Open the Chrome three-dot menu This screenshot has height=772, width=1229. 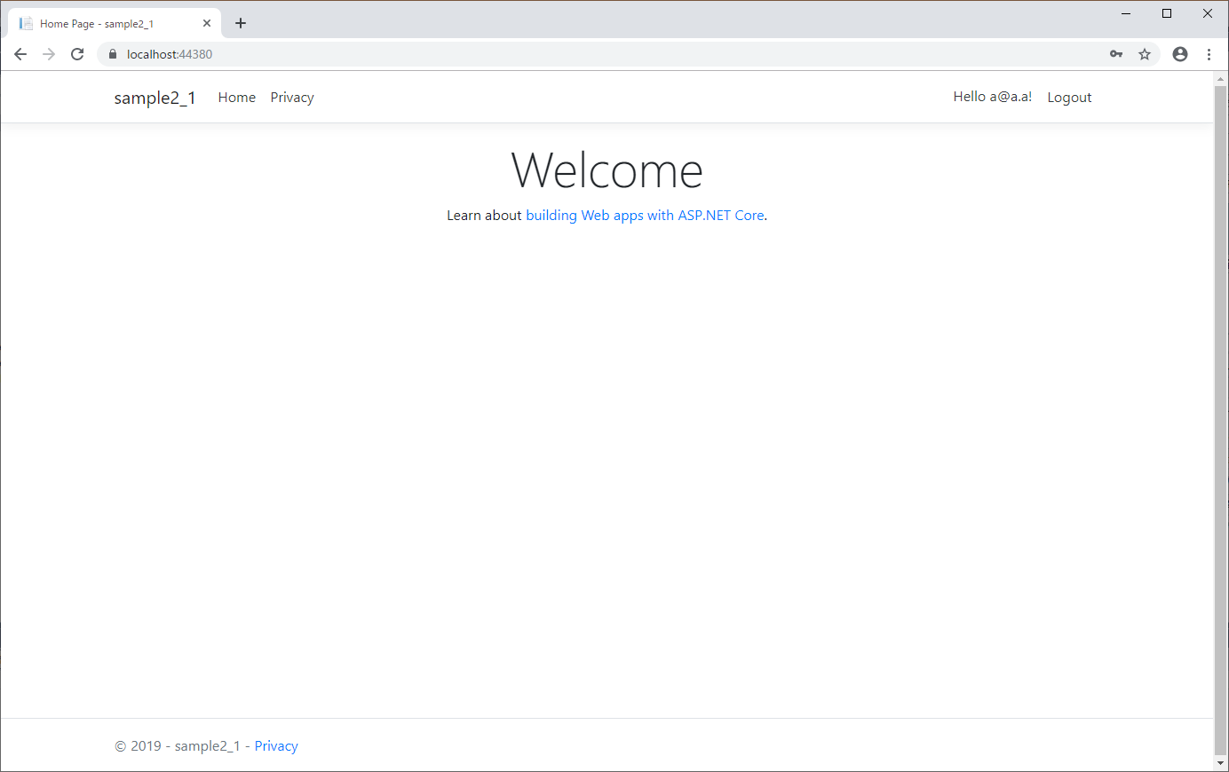pyautogui.click(x=1209, y=54)
